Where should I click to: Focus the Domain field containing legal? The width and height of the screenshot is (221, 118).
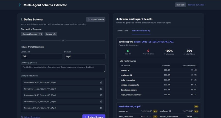tap(85, 57)
